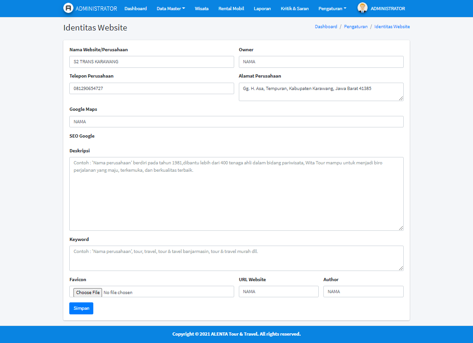Image resolution: width=473 pixels, height=343 pixels.
Task: Open the Laporan page
Action: [x=262, y=9]
